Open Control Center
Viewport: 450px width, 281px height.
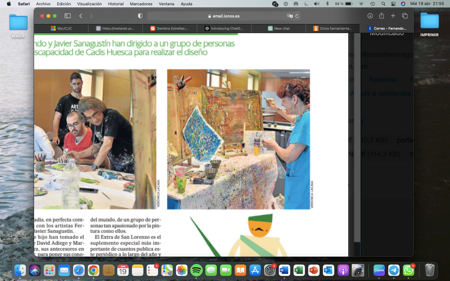(393, 4)
